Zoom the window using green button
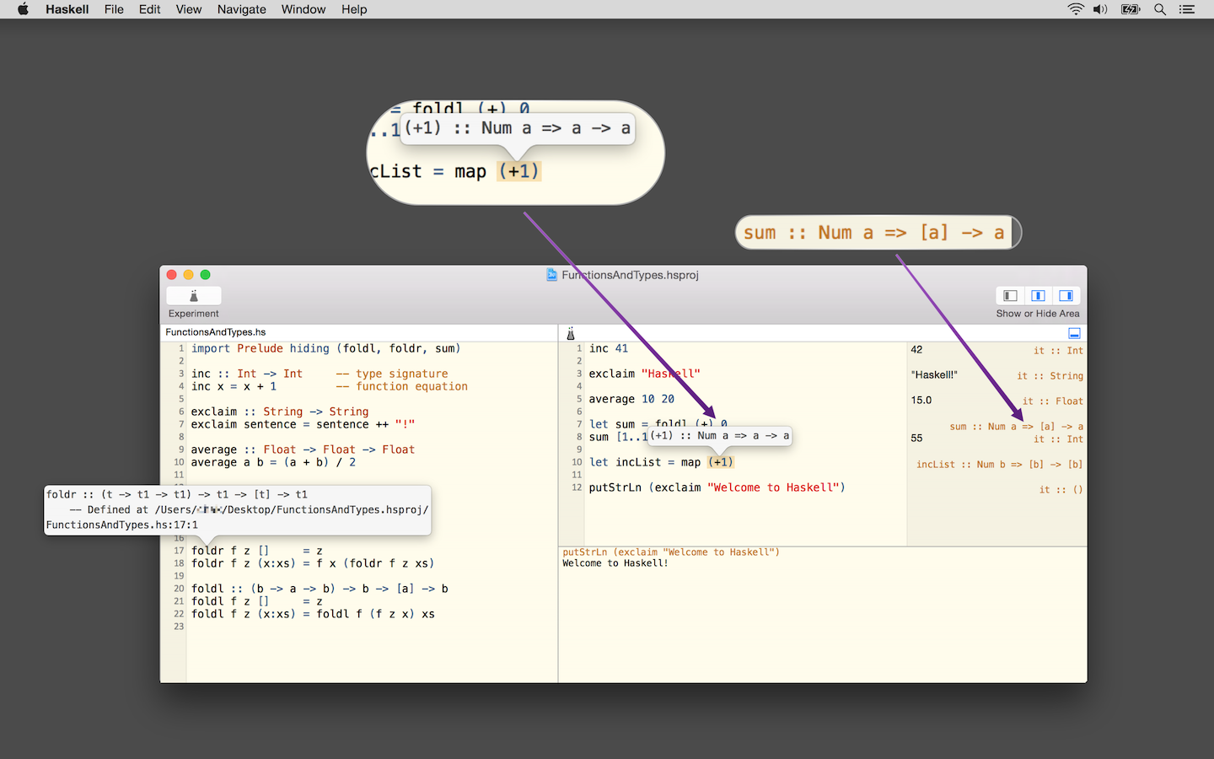 [206, 275]
